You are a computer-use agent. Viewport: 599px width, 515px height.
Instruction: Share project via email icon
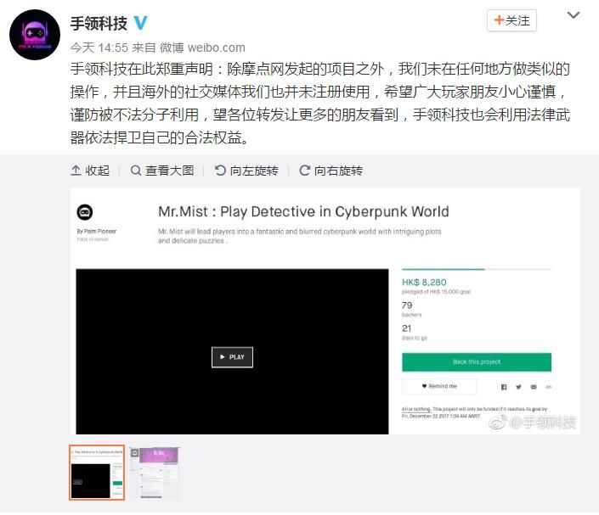(534, 387)
